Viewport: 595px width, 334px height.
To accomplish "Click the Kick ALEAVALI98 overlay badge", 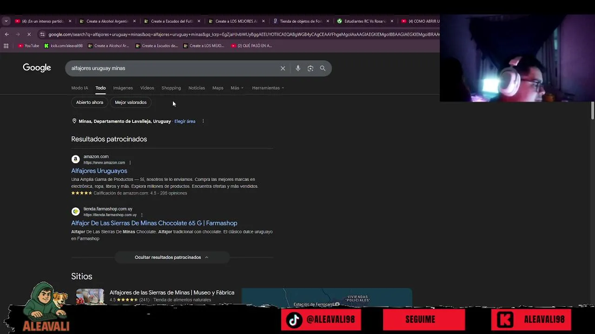I will (x=531, y=320).
